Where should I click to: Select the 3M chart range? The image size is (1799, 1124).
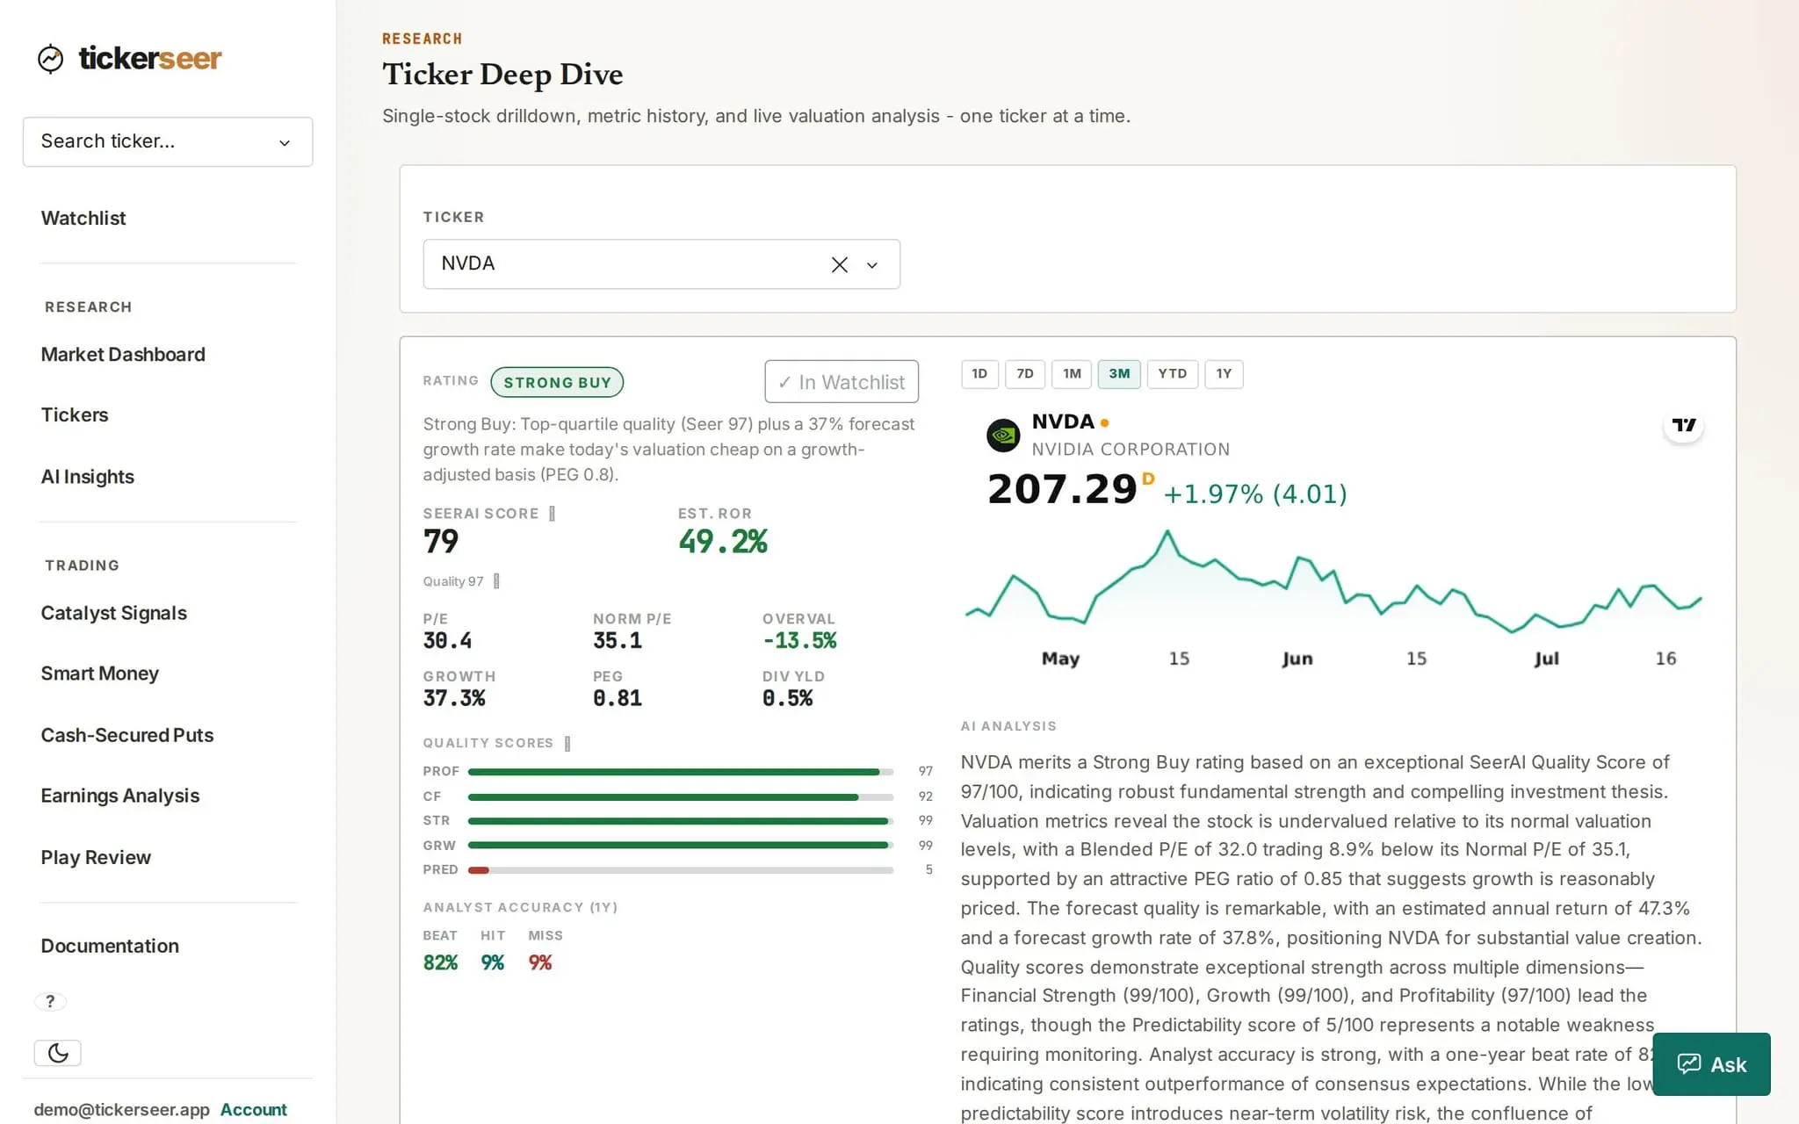[1119, 374]
